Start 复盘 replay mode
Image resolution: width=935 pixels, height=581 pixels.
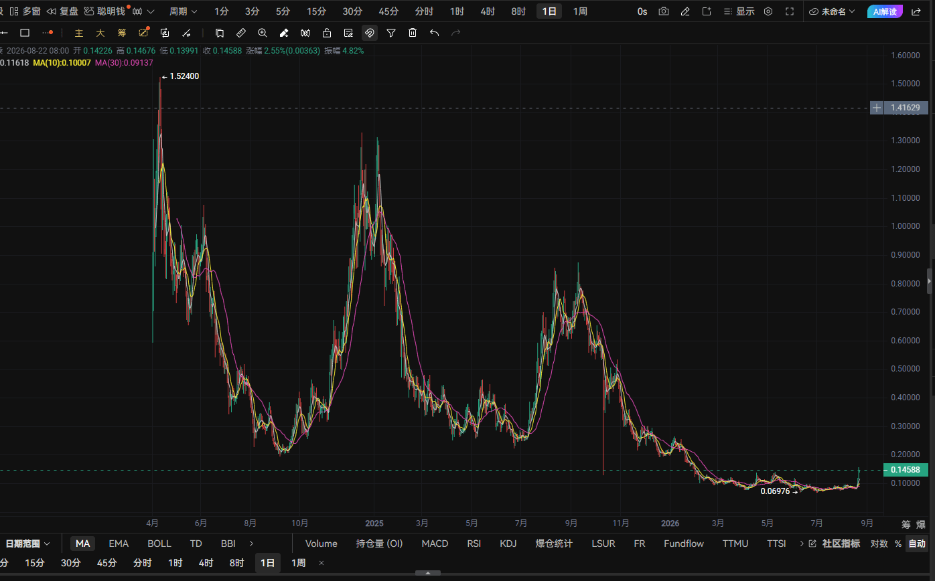(62, 11)
